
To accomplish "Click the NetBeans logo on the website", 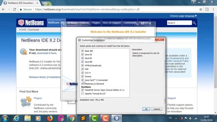I will coord(31,23).
